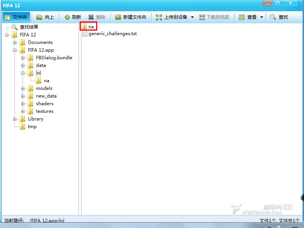The height and width of the screenshot is (228, 304).
Task: Minimize the FIFA 12 window
Action: [268, 3]
